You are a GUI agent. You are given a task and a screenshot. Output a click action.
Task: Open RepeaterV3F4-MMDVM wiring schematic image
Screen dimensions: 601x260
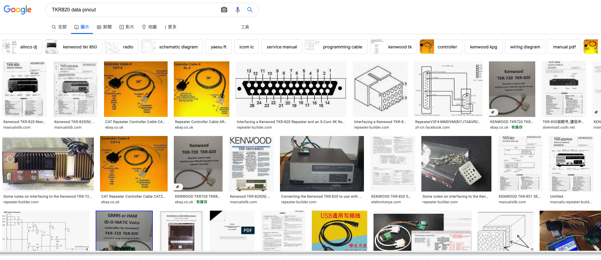(x=449, y=89)
